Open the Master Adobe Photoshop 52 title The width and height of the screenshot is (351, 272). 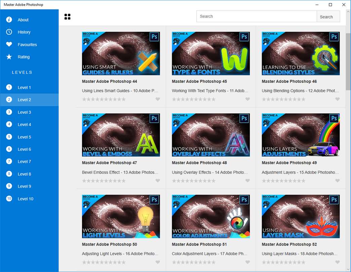(x=289, y=244)
